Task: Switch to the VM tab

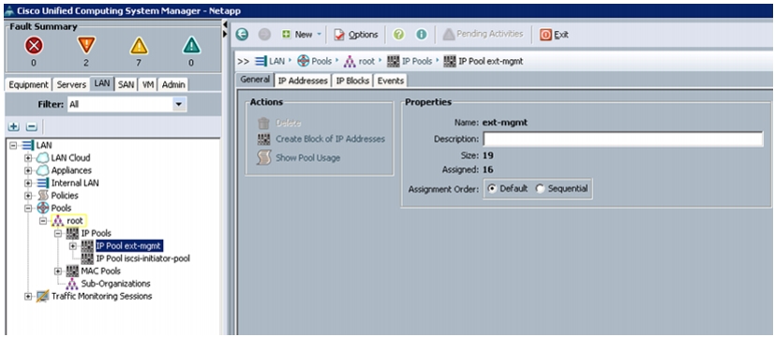Action: 148,84
